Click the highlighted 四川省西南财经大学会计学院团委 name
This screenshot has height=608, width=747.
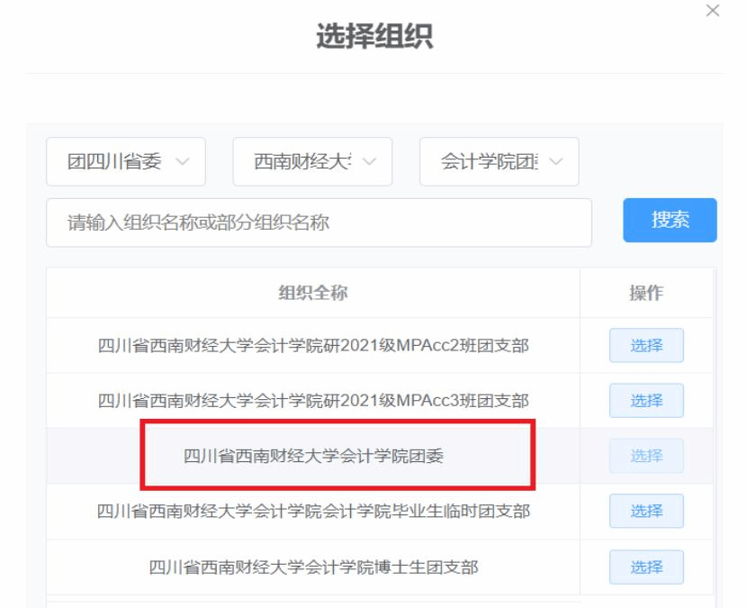(x=312, y=456)
